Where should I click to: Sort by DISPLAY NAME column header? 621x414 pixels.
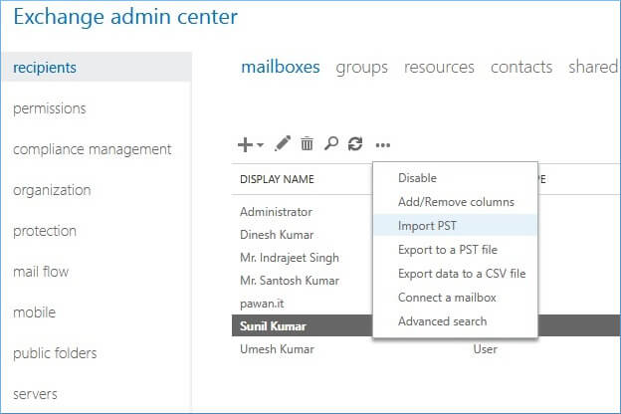click(x=277, y=179)
